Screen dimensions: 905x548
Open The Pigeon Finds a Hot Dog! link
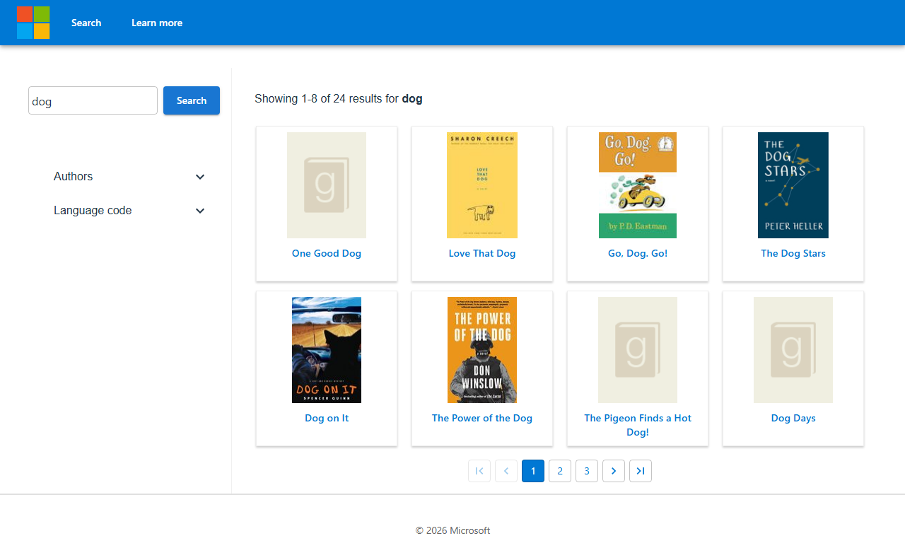[x=638, y=425]
